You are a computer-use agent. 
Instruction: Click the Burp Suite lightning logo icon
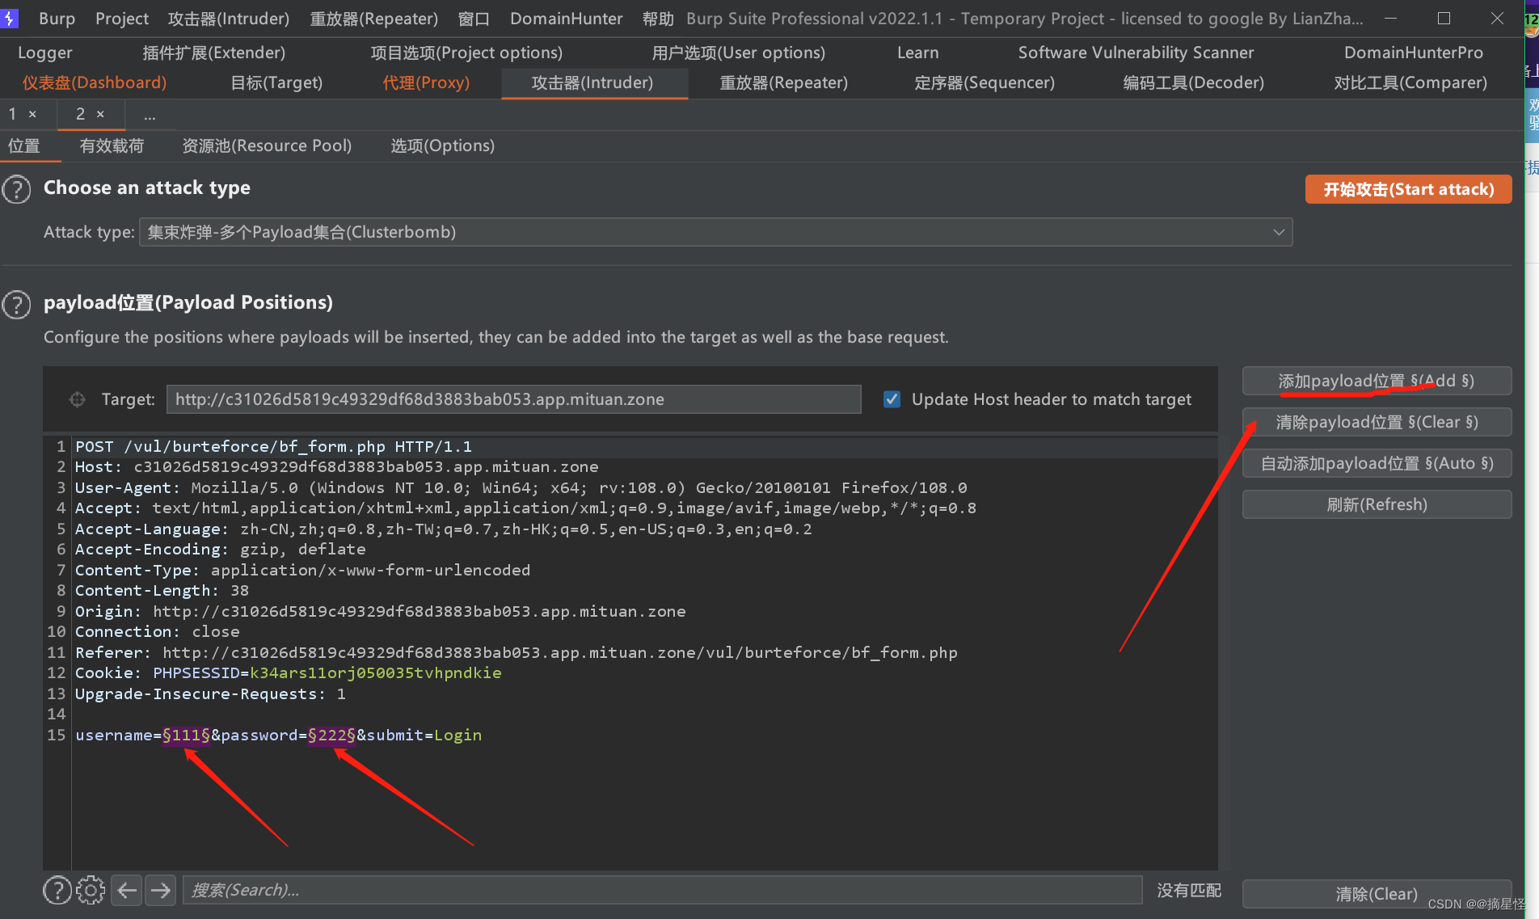[9, 18]
